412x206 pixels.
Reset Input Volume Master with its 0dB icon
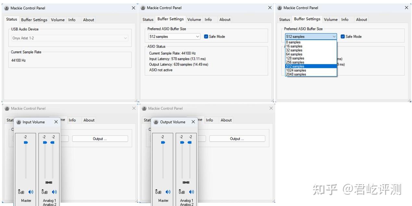21,192
